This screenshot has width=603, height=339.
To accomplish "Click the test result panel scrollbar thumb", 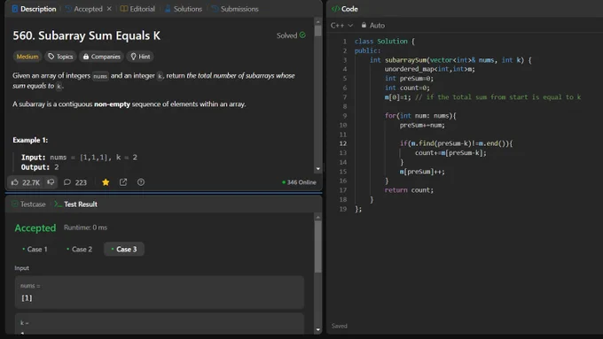I will pyautogui.click(x=318, y=246).
